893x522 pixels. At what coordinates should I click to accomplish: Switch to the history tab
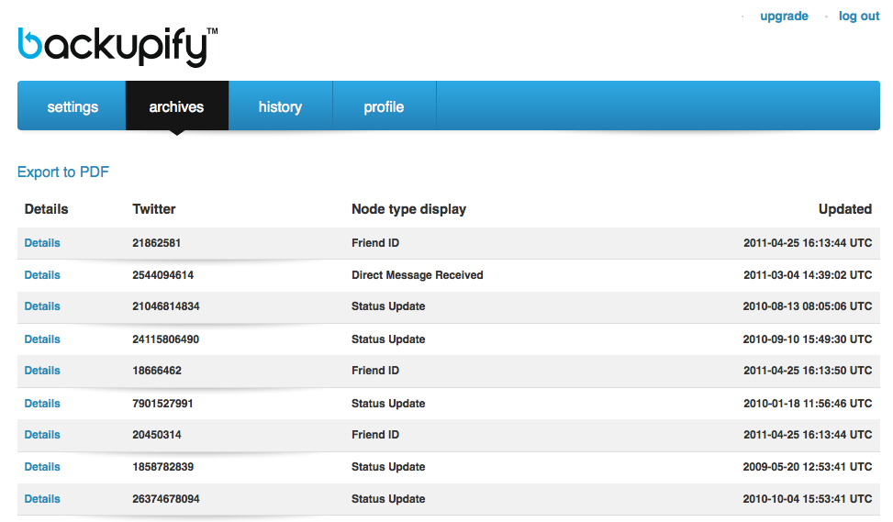click(280, 106)
